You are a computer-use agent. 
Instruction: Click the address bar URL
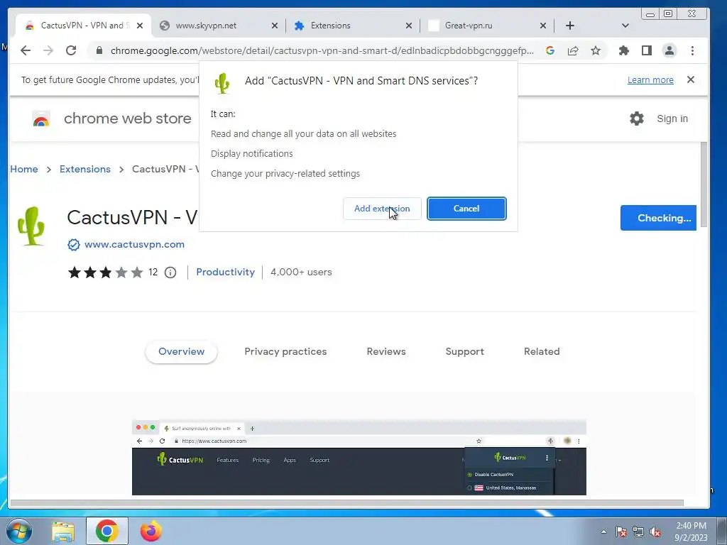coord(322,50)
